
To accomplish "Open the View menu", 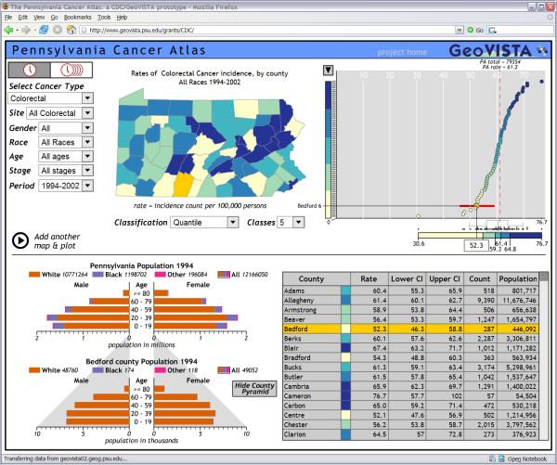I will point(39,18).
